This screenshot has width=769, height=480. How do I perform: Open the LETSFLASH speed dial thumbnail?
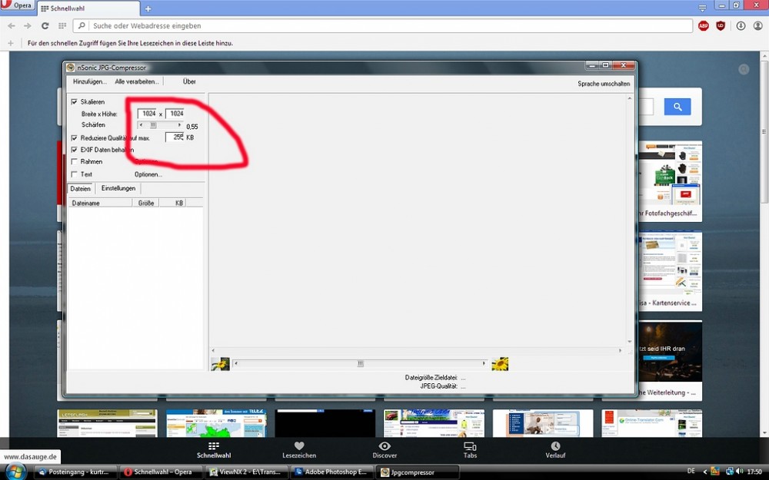click(108, 423)
